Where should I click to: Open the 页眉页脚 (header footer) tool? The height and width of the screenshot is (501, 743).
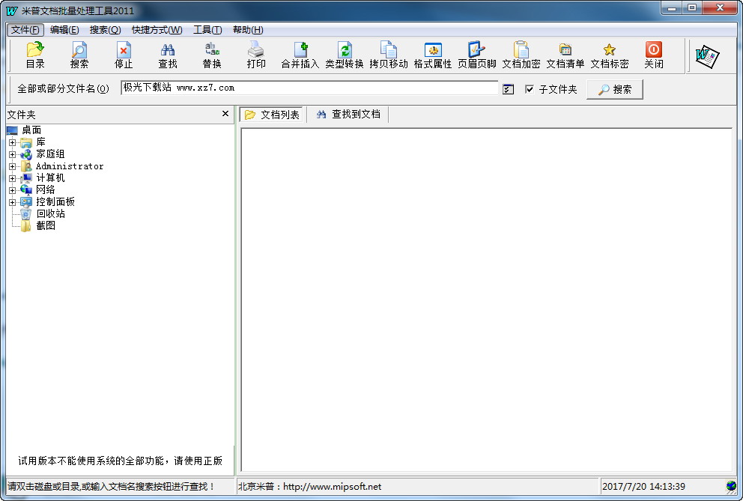point(476,55)
